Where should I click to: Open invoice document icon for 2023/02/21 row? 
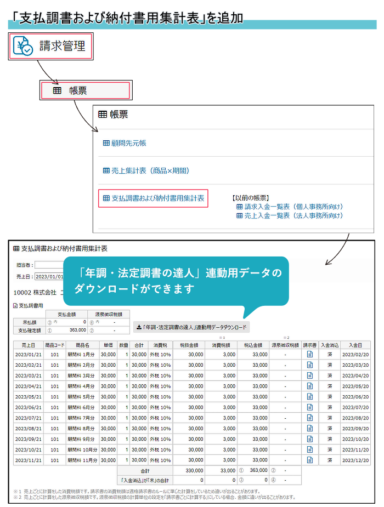click(309, 365)
